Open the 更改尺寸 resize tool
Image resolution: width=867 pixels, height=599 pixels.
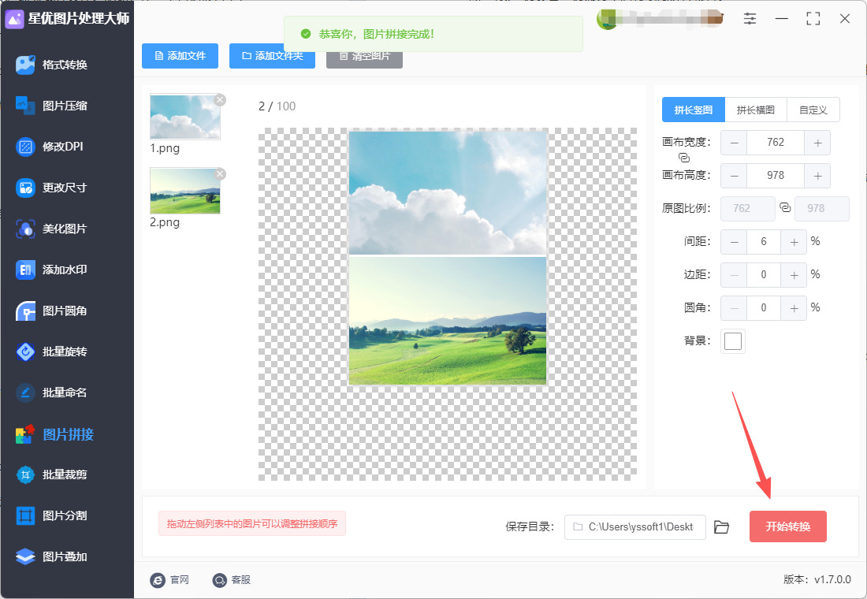[x=53, y=188]
